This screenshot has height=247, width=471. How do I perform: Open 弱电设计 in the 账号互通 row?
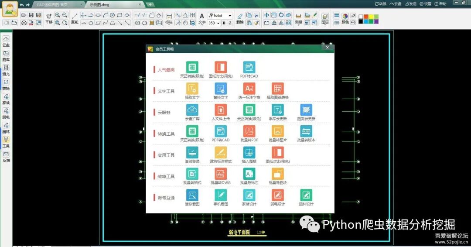tap(277, 197)
